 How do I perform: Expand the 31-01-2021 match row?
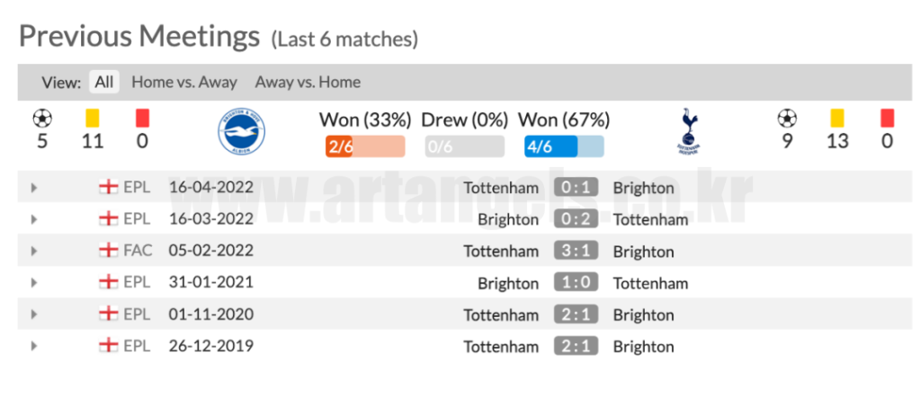pyautogui.click(x=34, y=283)
